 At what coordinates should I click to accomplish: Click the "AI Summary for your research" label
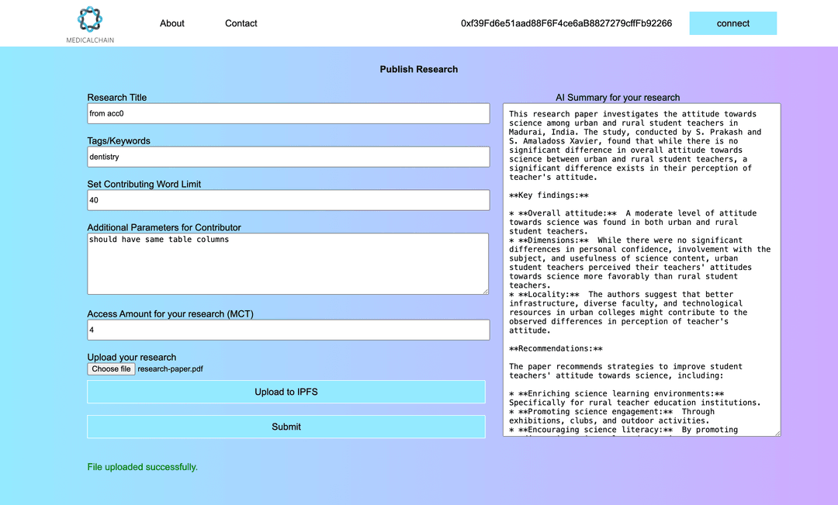tap(618, 98)
